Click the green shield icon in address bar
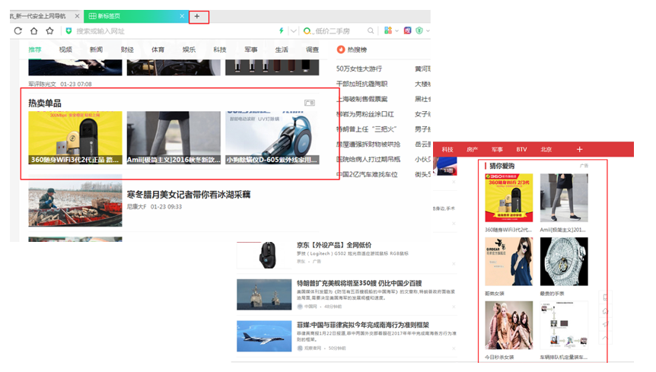This screenshot has height=372, width=656. (68, 31)
